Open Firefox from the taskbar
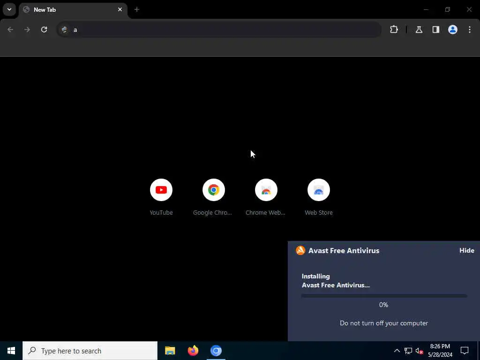Screen dimensions: 480x360 pyautogui.click(x=193, y=351)
